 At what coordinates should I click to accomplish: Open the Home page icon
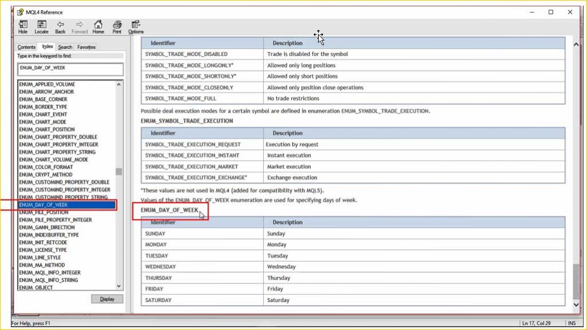click(98, 27)
